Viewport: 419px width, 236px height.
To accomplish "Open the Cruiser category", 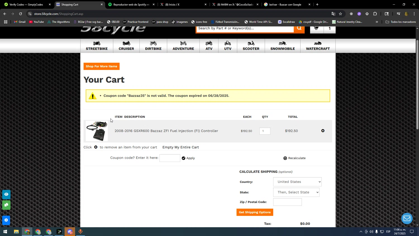I will (x=126, y=46).
